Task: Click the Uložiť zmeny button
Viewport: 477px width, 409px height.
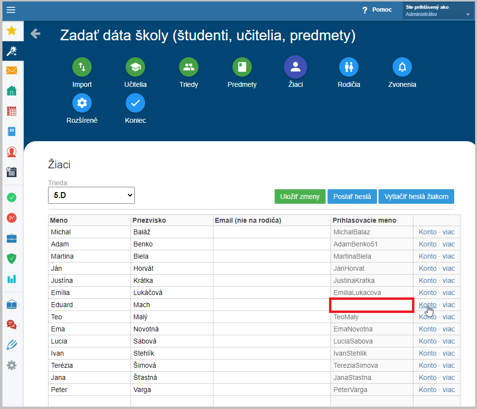Action: (x=300, y=196)
